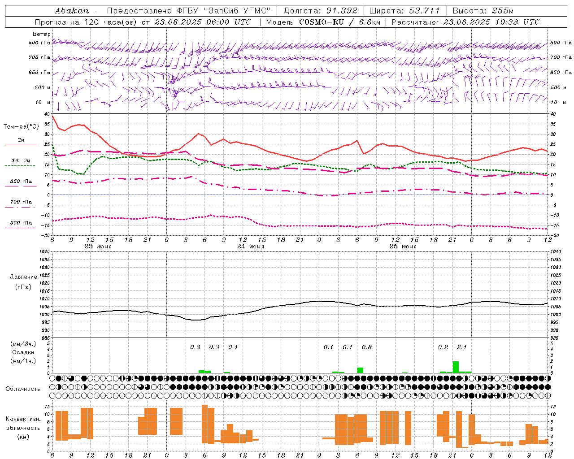Click the '25 июня' date label
The height and width of the screenshot is (459, 574).
(403, 247)
